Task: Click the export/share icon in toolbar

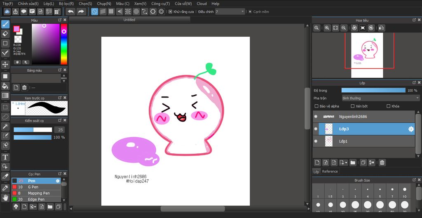Action: [16, 12]
